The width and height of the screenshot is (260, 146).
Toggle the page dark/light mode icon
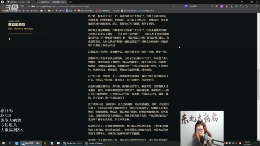pos(10,39)
